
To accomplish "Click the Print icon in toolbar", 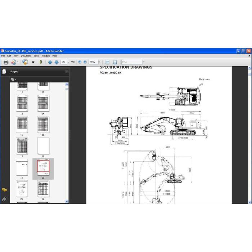I will pos(6,62).
